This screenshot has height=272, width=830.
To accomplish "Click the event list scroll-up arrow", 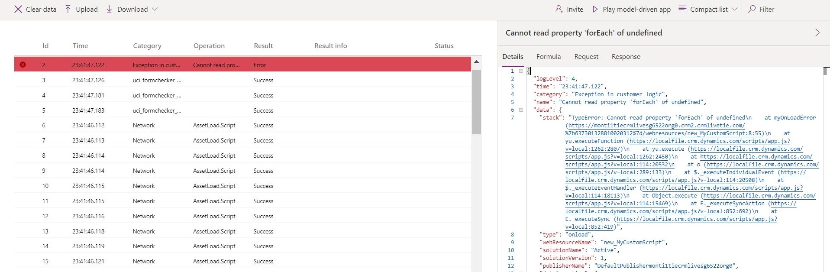I will click(x=476, y=62).
